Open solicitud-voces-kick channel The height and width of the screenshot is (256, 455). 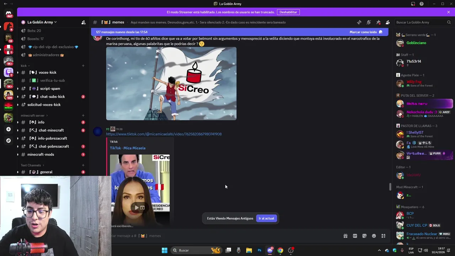point(53,105)
